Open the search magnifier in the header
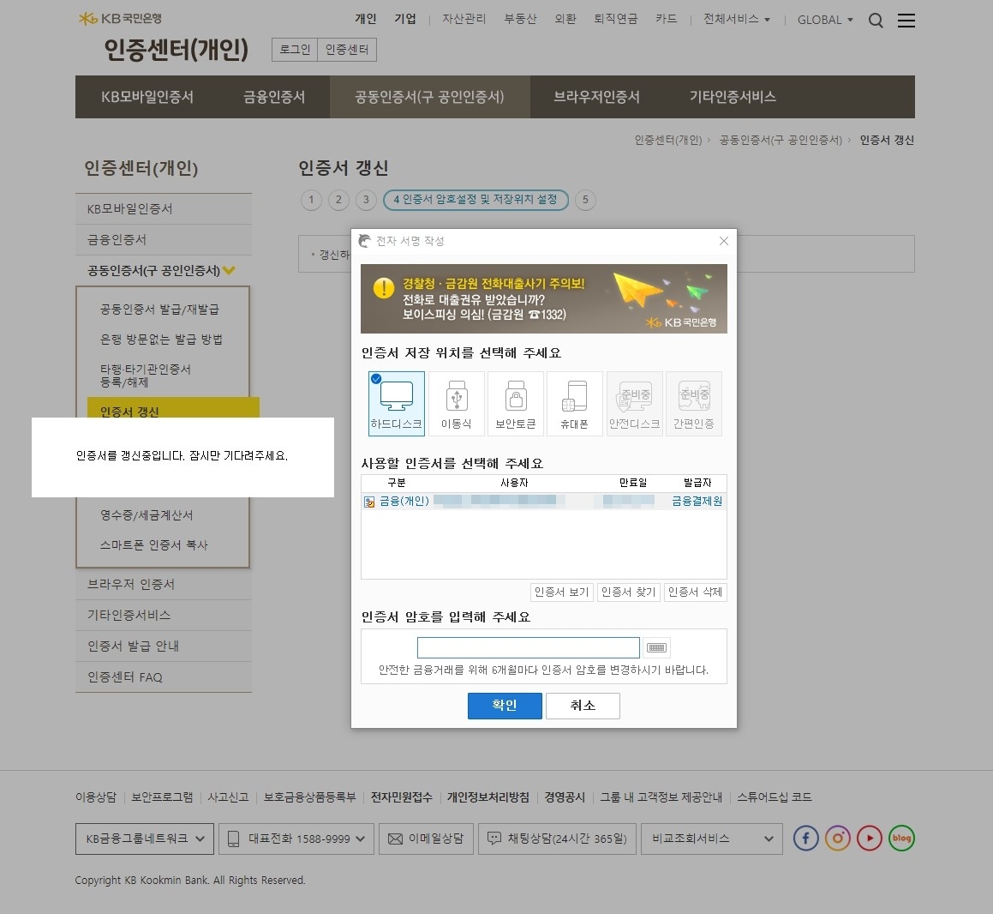 pos(876,21)
